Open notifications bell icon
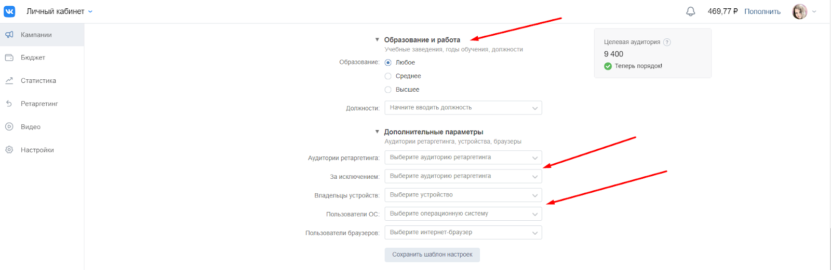This screenshot has height=270, width=831. pyautogui.click(x=690, y=11)
